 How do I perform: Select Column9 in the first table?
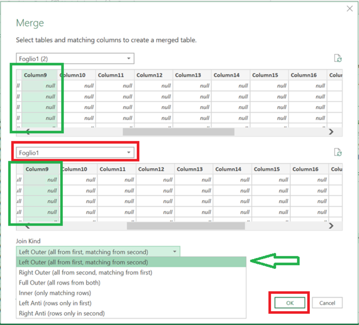(36, 75)
